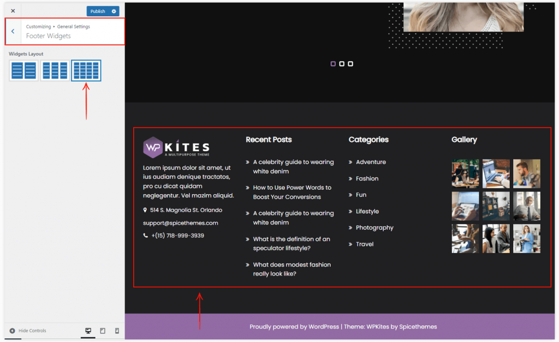Select the two-column widgets layout

[x=23, y=70]
